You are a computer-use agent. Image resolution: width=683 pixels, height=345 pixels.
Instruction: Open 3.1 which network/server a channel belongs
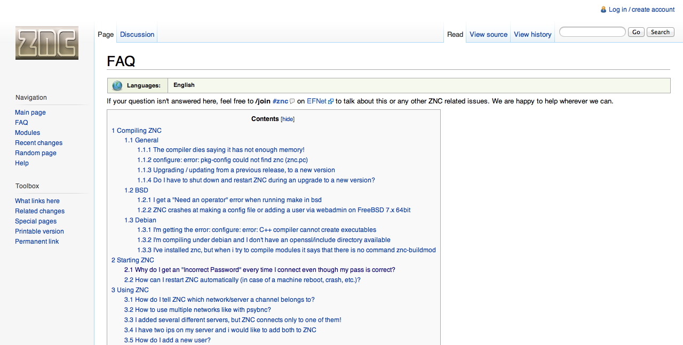pyautogui.click(x=219, y=300)
